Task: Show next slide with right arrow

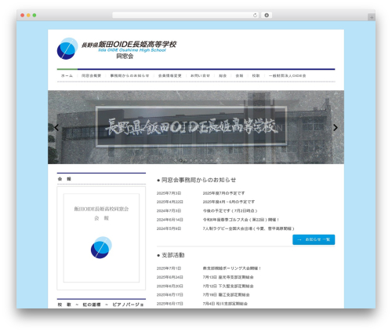Action: point(336,127)
